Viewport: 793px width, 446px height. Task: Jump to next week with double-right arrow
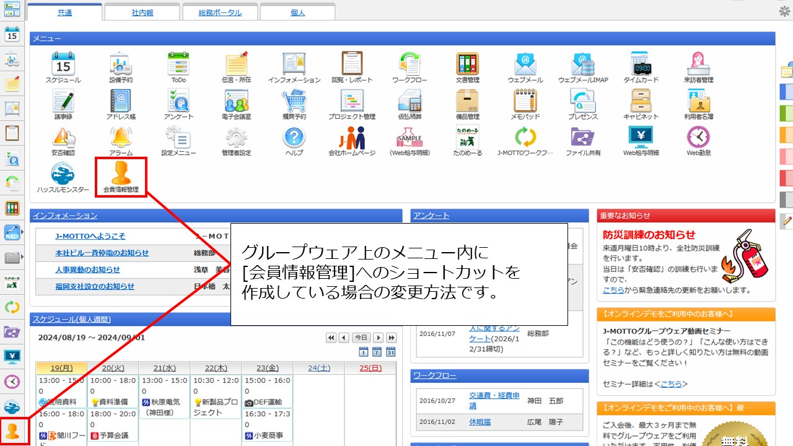[392, 338]
